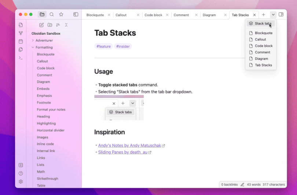The width and height of the screenshot is (297, 195).
Task: Choose Callout in tab dropdown list
Action: (261, 40)
